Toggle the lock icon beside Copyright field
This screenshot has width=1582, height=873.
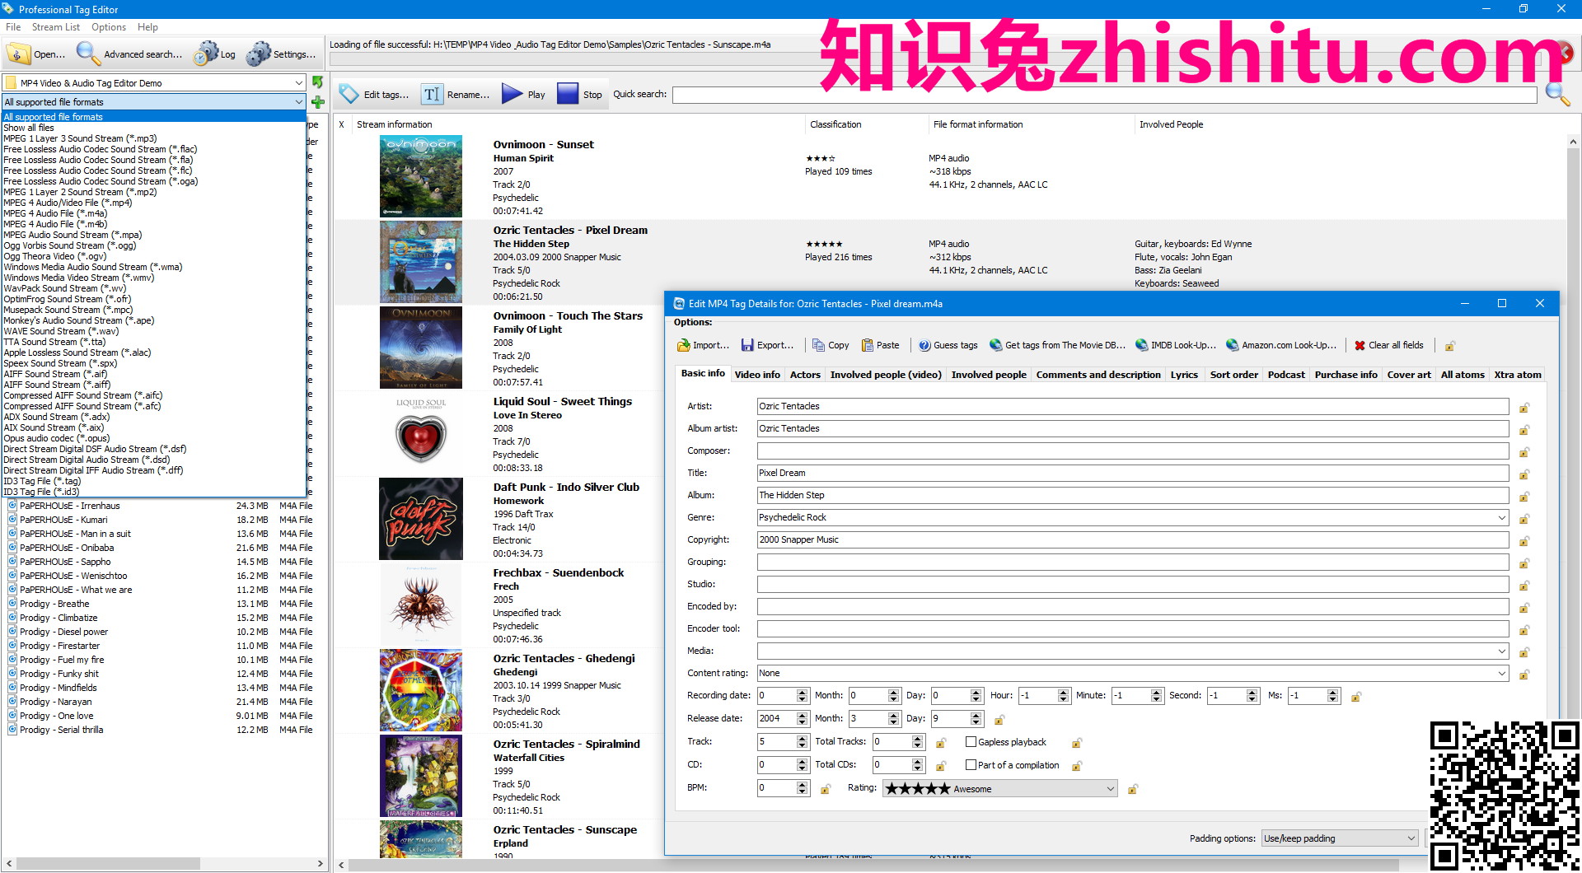pos(1524,541)
